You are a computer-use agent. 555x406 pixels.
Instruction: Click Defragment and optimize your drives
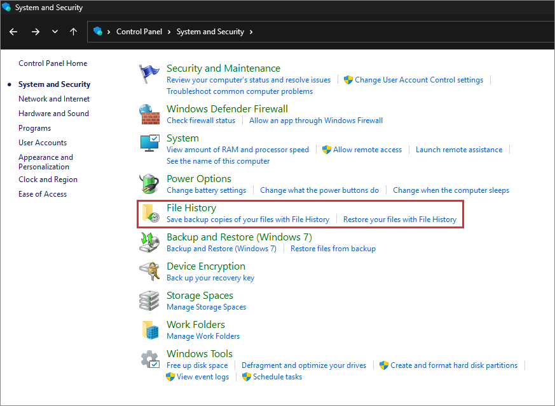[x=304, y=365]
